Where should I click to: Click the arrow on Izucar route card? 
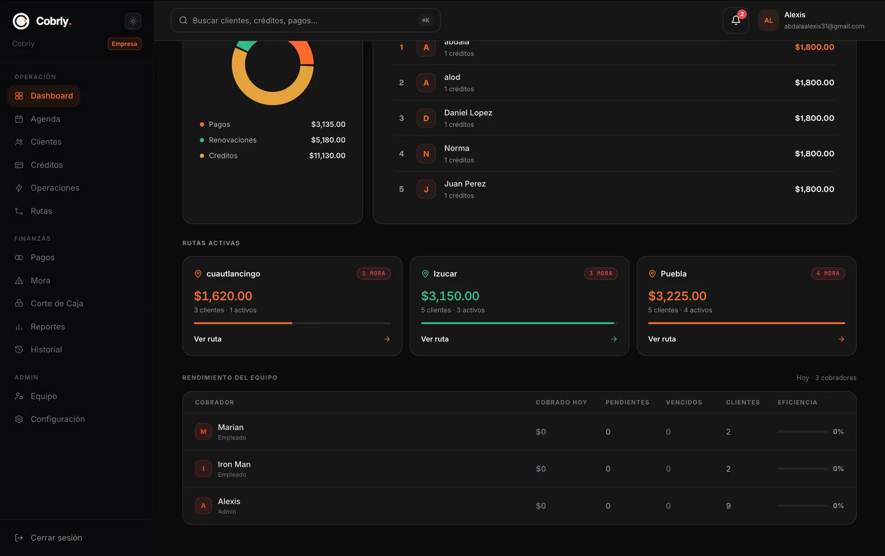click(x=614, y=339)
